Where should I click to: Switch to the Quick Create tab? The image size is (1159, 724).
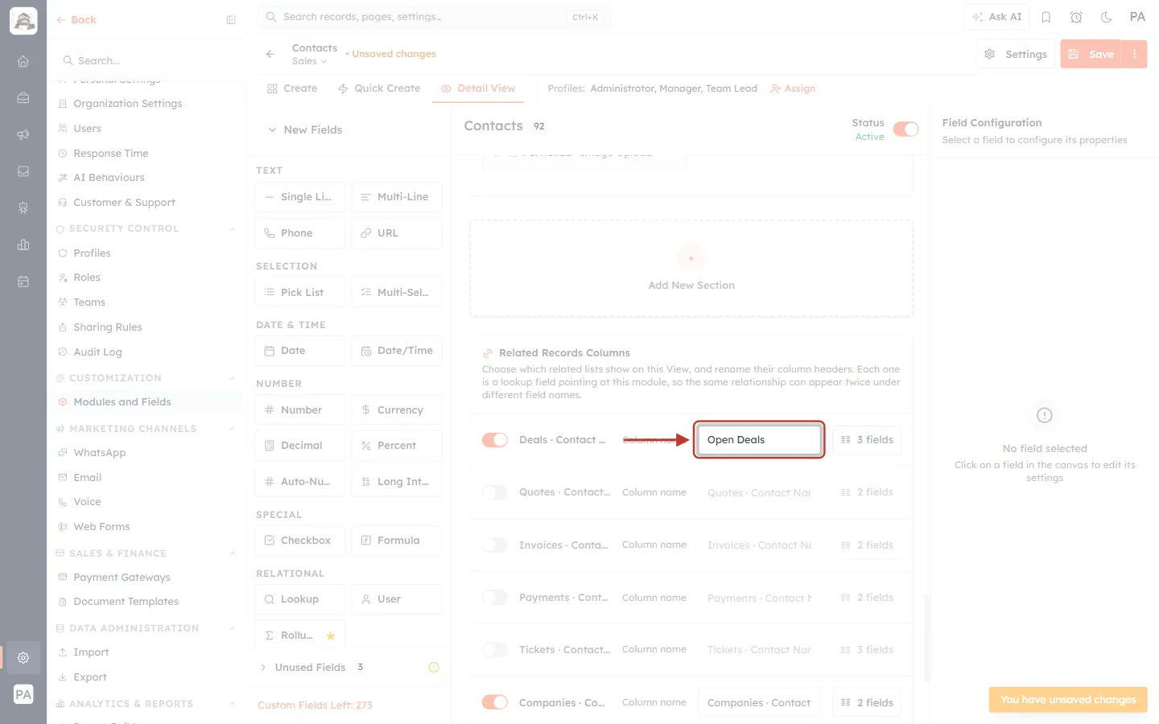[x=379, y=88]
